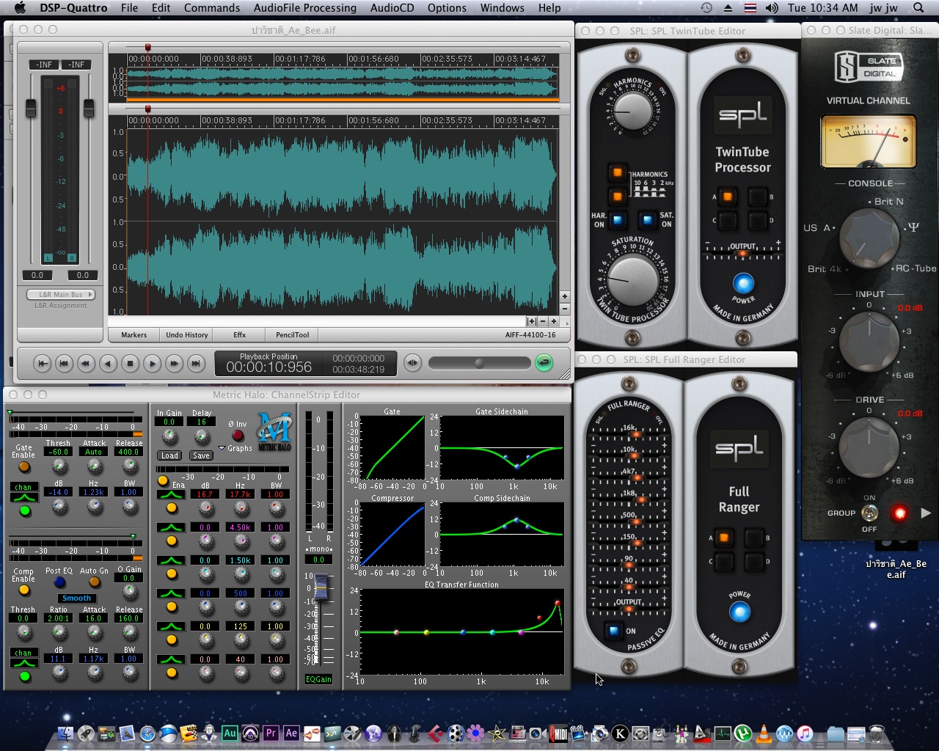Screen dimensions: 939x751
Task: Switch to the Effx tab
Action: [x=239, y=335]
